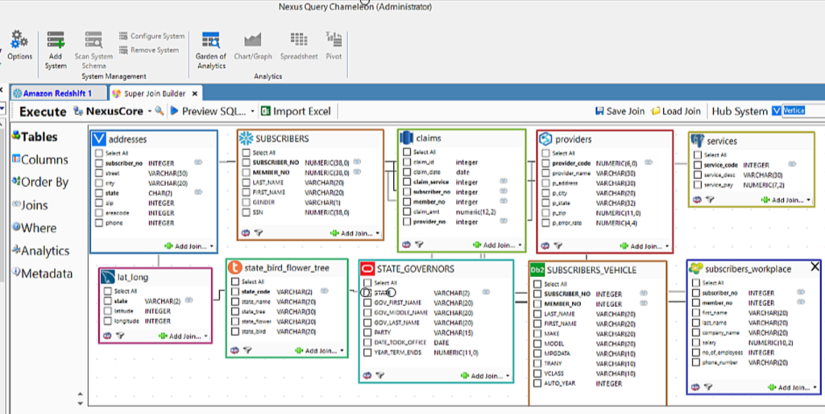
Task: Open the Analytics section in sidebar
Action: (40, 250)
